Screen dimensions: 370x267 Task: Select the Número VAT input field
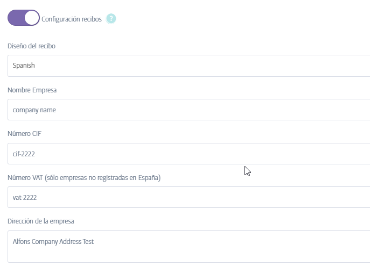pos(189,197)
